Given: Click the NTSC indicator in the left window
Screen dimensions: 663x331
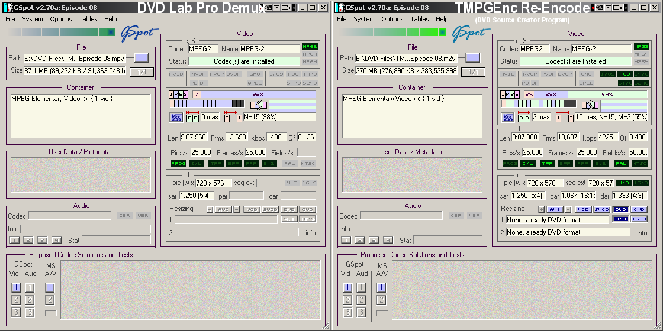Looking at the screenshot, I should coord(308,163).
